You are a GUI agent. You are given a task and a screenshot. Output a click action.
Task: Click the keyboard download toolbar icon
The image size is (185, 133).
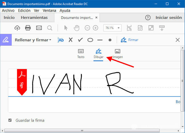tap(162, 28)
